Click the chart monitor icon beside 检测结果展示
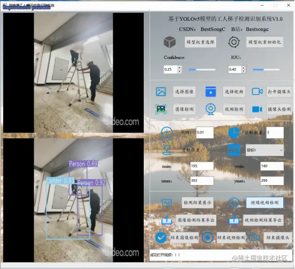This screenshot has height=269, width=295. (x=167, y=203)
